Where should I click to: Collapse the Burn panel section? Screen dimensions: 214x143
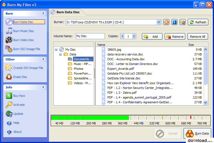coord(43,14)
